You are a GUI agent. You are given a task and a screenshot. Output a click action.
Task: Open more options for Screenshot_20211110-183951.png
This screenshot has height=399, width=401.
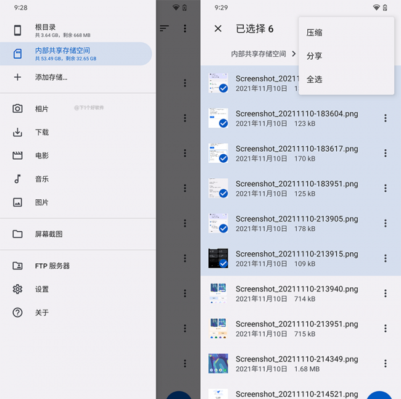click(385, 188)
